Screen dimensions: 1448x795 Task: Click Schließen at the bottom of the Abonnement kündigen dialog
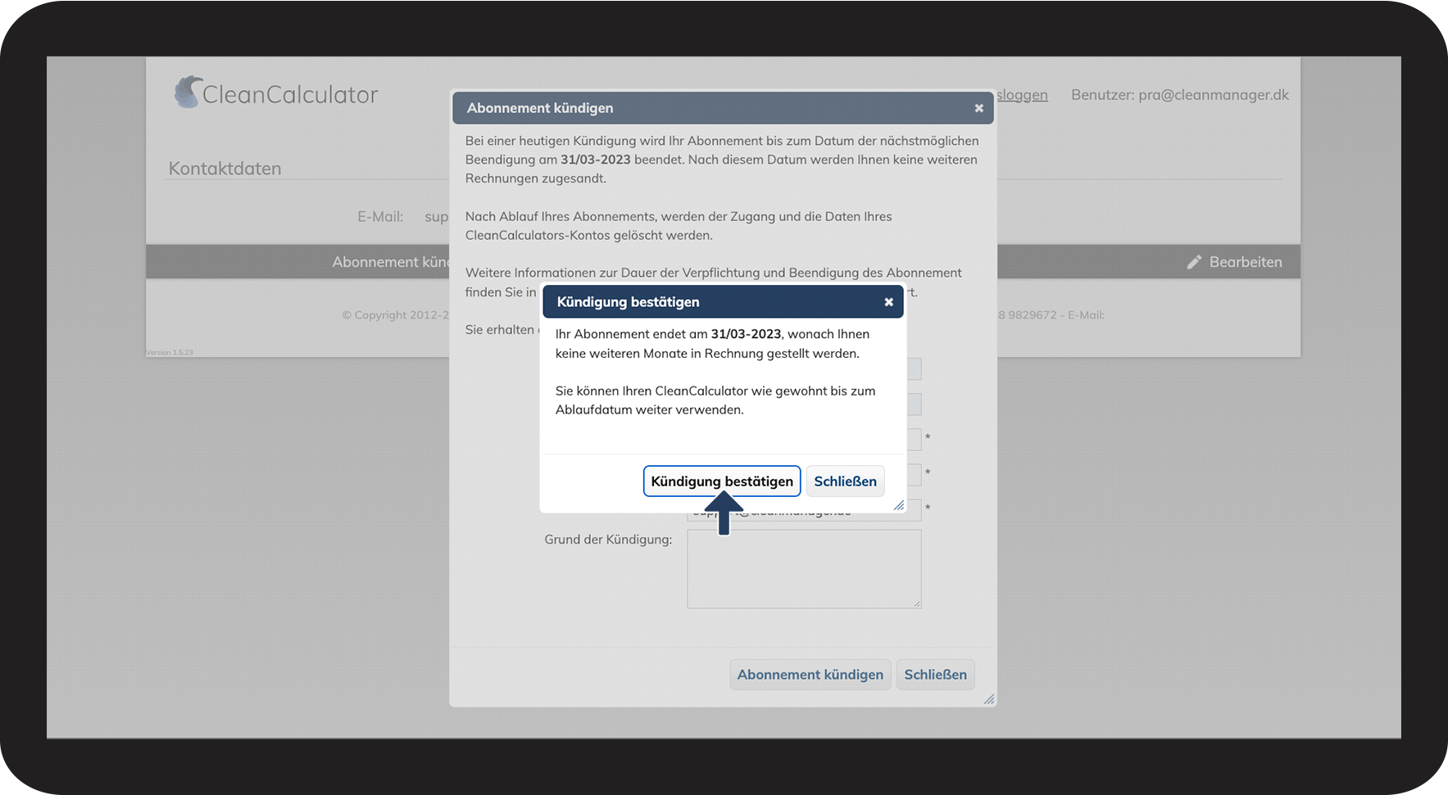[935, 675]
